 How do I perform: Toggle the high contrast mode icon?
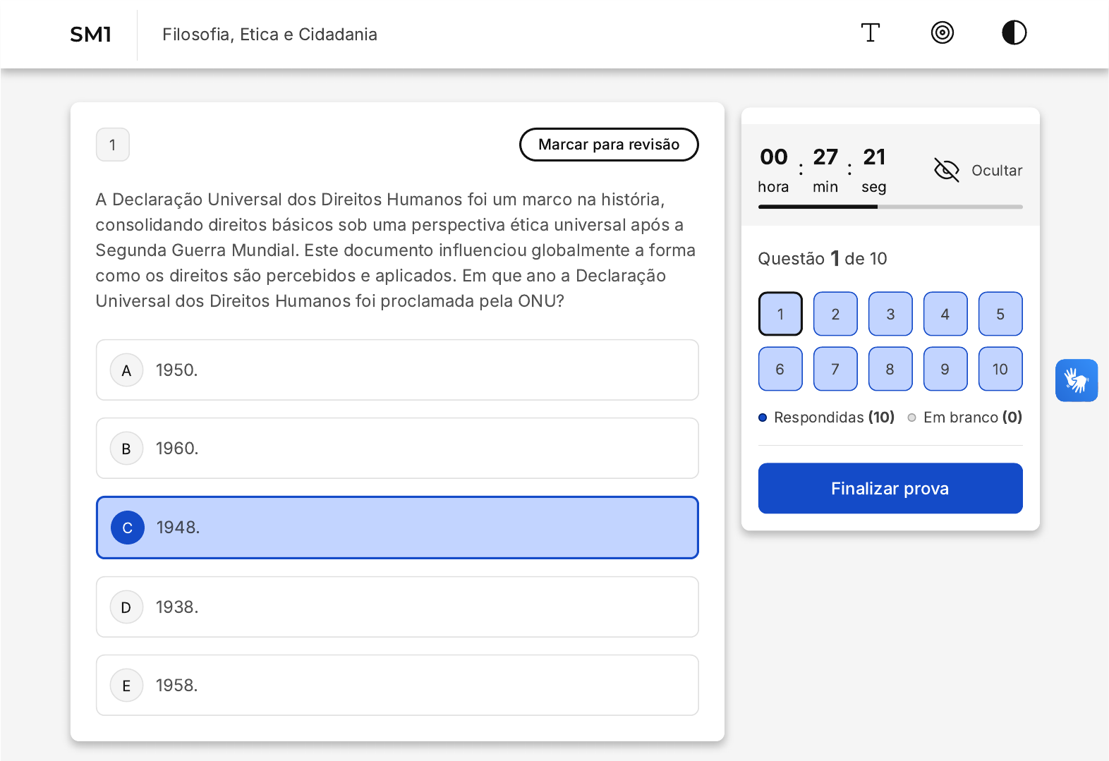pyautogui.click(x=1014, y=33)
